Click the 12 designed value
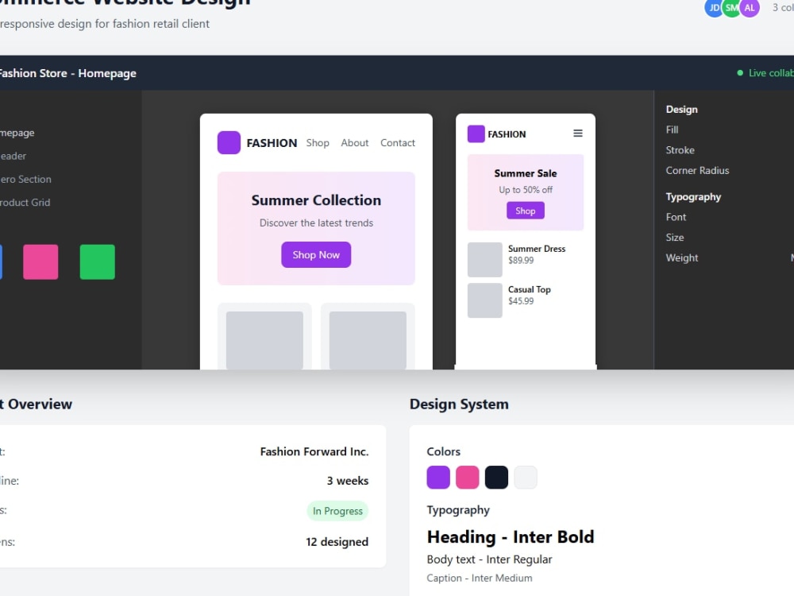This screenshot has height=596, width=794. pyautogui.click(x=337, y=542)
